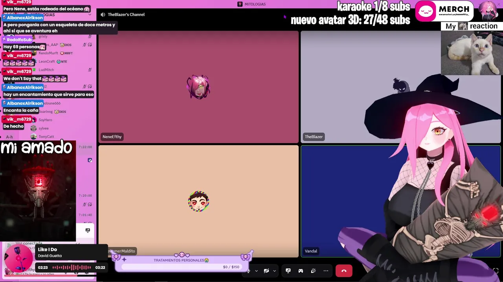Image resolution: width=503 pixels, height=282 pixels.
Task: Click the screen share icon in sidebar panel
Action: coord(88,230)
